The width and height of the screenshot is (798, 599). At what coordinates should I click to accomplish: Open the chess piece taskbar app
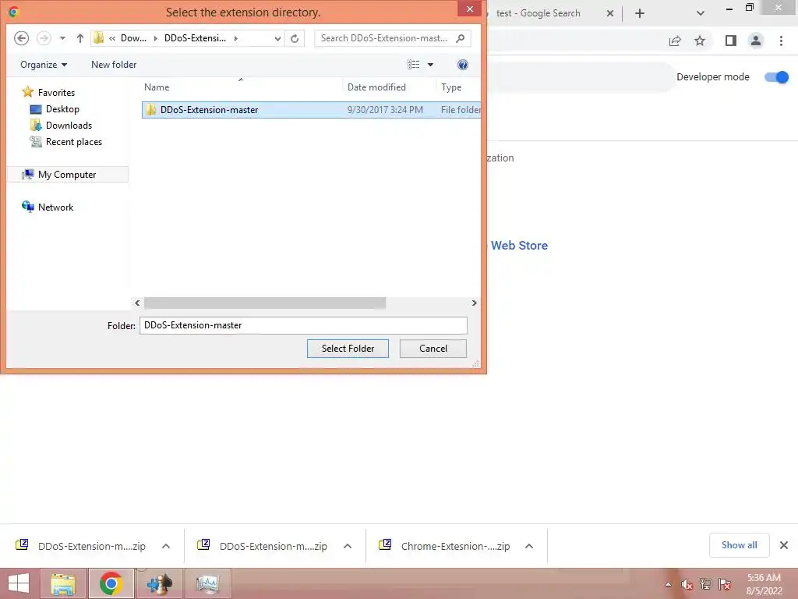159,583
